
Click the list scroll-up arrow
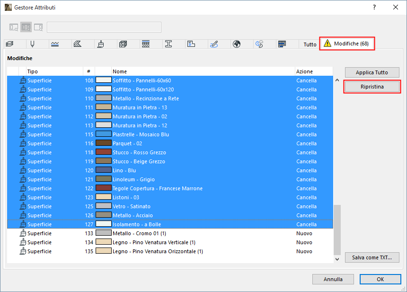[x=337, y=80]
